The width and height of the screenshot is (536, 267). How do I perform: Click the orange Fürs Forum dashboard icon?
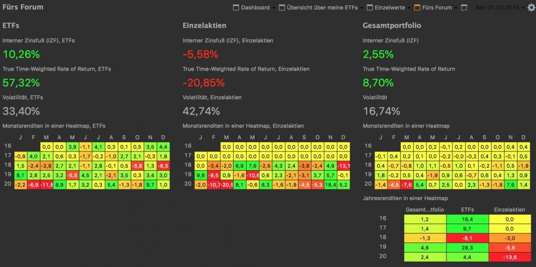pos(417,7)
